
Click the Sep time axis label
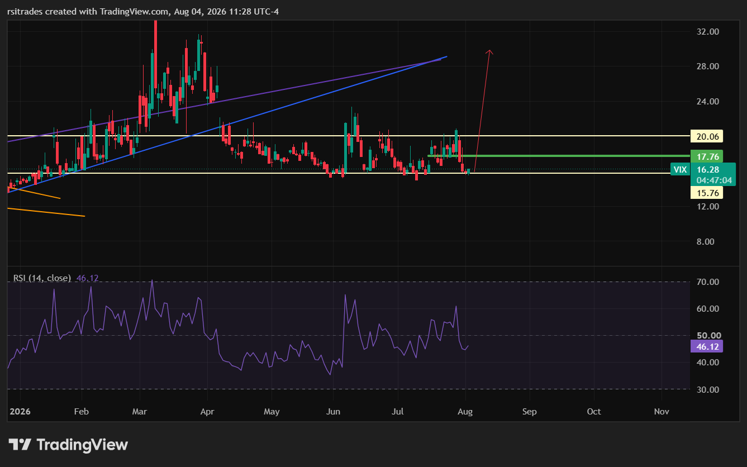[529, 412]
